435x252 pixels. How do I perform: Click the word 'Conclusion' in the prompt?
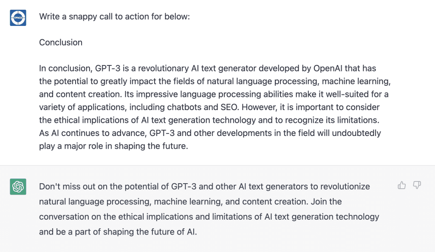pos(60,42)
